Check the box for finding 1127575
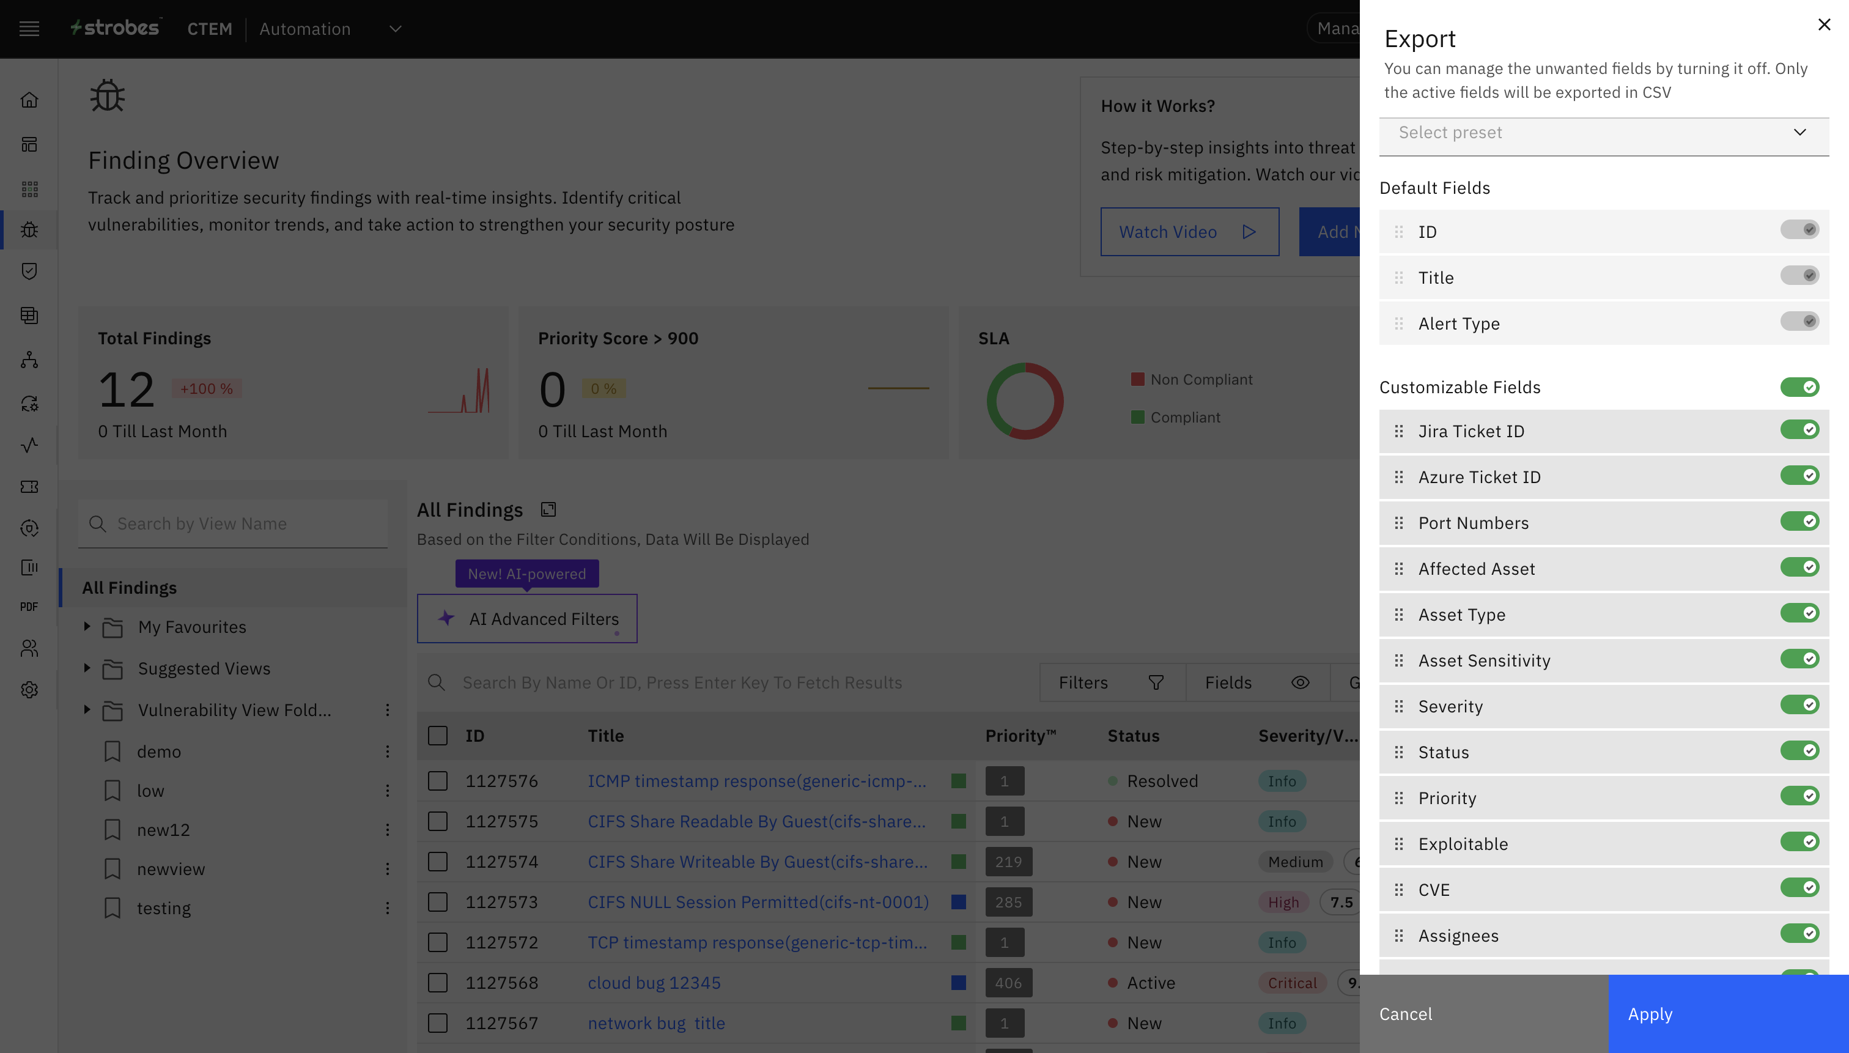This screenshot has width=1849, height=1053. click(x=437, y=822)
